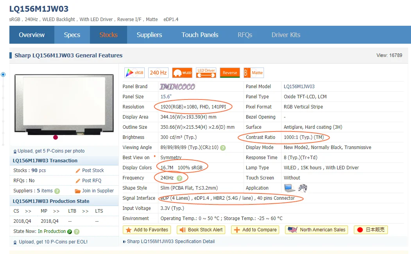Image resolution: width=411 pixels, height=254 pixels.
Task: Click Contrast Ratio value 1000:1 (Typ.)
Action: (x=304, y=137)
